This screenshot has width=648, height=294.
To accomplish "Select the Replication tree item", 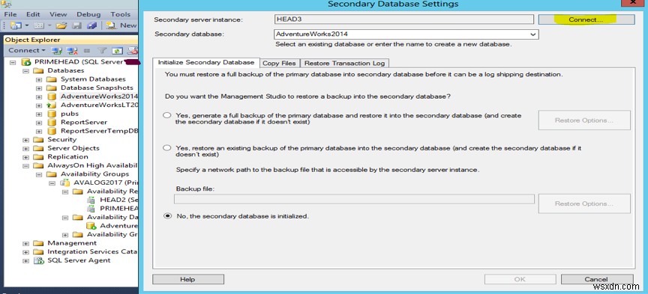I will point(67,156).
